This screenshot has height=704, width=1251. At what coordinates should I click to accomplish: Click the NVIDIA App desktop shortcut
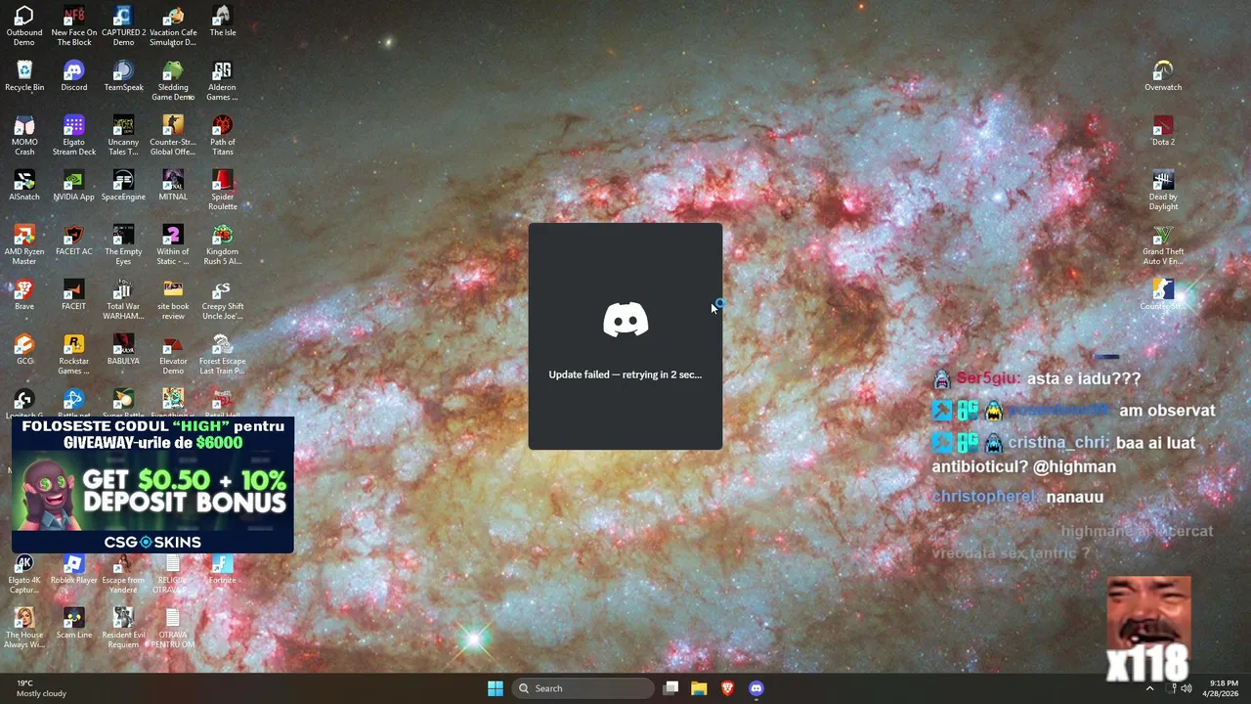(74, 186)
